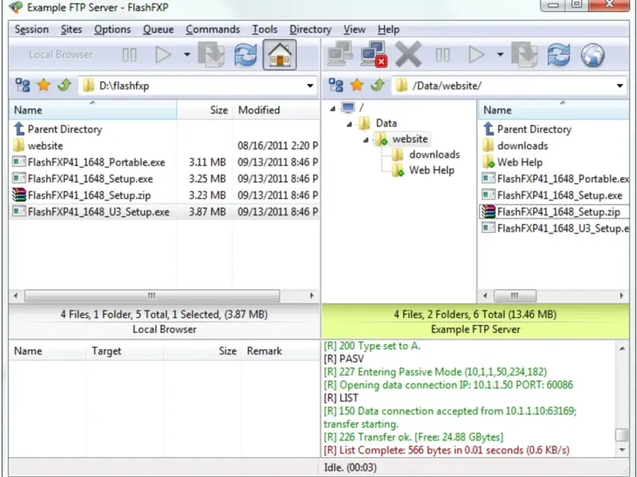Select Web Help folder in remote tree
The image size is (637, 477).
(432, 170)
